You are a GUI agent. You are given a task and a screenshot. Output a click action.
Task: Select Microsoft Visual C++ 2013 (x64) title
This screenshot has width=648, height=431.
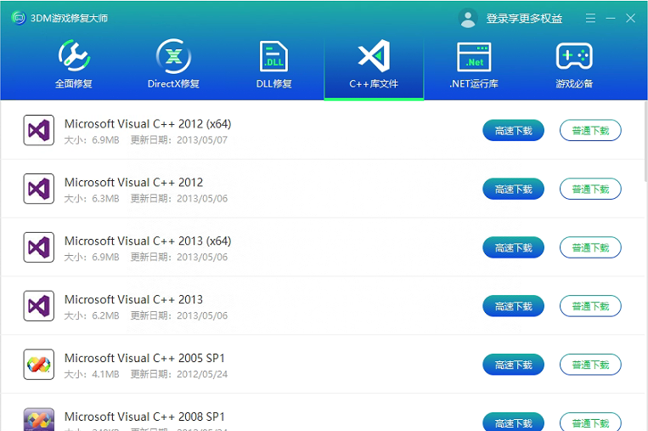148,241
